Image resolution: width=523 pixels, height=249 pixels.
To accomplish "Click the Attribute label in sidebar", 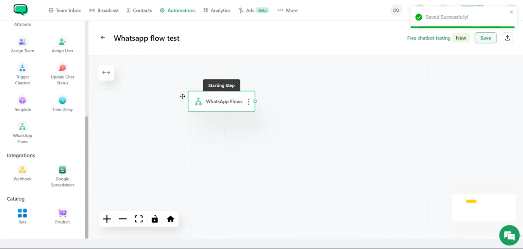I will (x=22, y=24).
